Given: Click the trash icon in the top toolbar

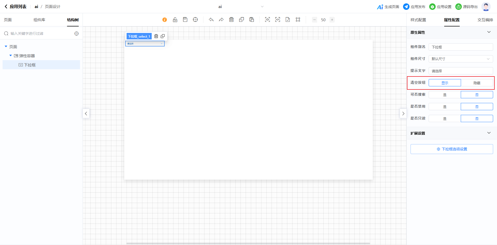Looking at the screenshot, I should (231, 20).
